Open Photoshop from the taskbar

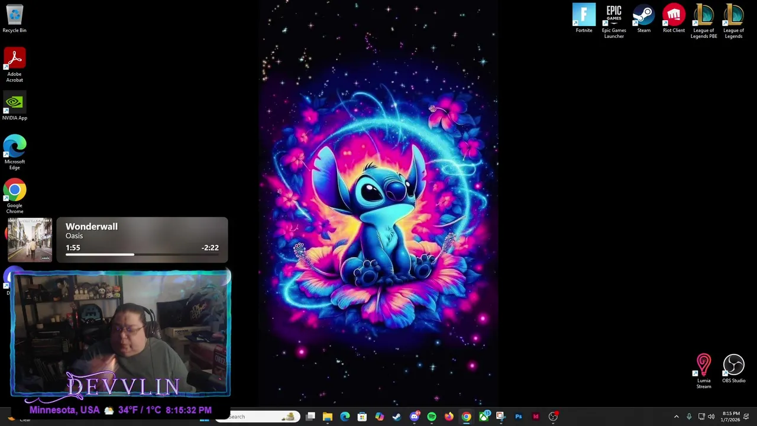(x=518, y=417)
